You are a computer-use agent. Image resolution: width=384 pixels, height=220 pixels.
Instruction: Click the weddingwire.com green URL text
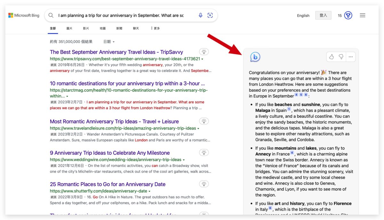coord(116,160)
